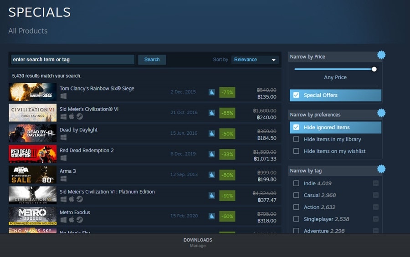
Task: Open the Dead by Daylight thumbnail
Action: point(32,133)
